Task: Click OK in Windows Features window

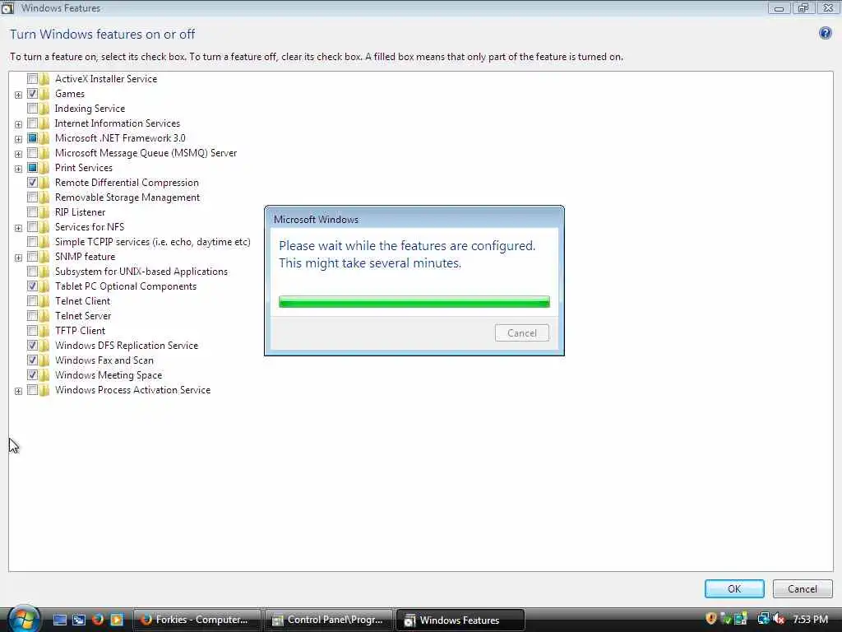Action: 734,588
